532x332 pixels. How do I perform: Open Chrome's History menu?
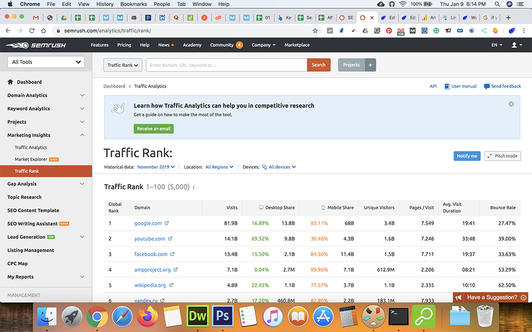[x=105, y=4]
